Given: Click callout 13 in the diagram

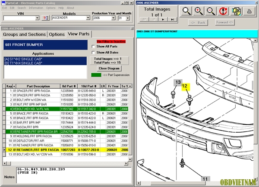Looking at the screenshot, I should click(178, 82).
